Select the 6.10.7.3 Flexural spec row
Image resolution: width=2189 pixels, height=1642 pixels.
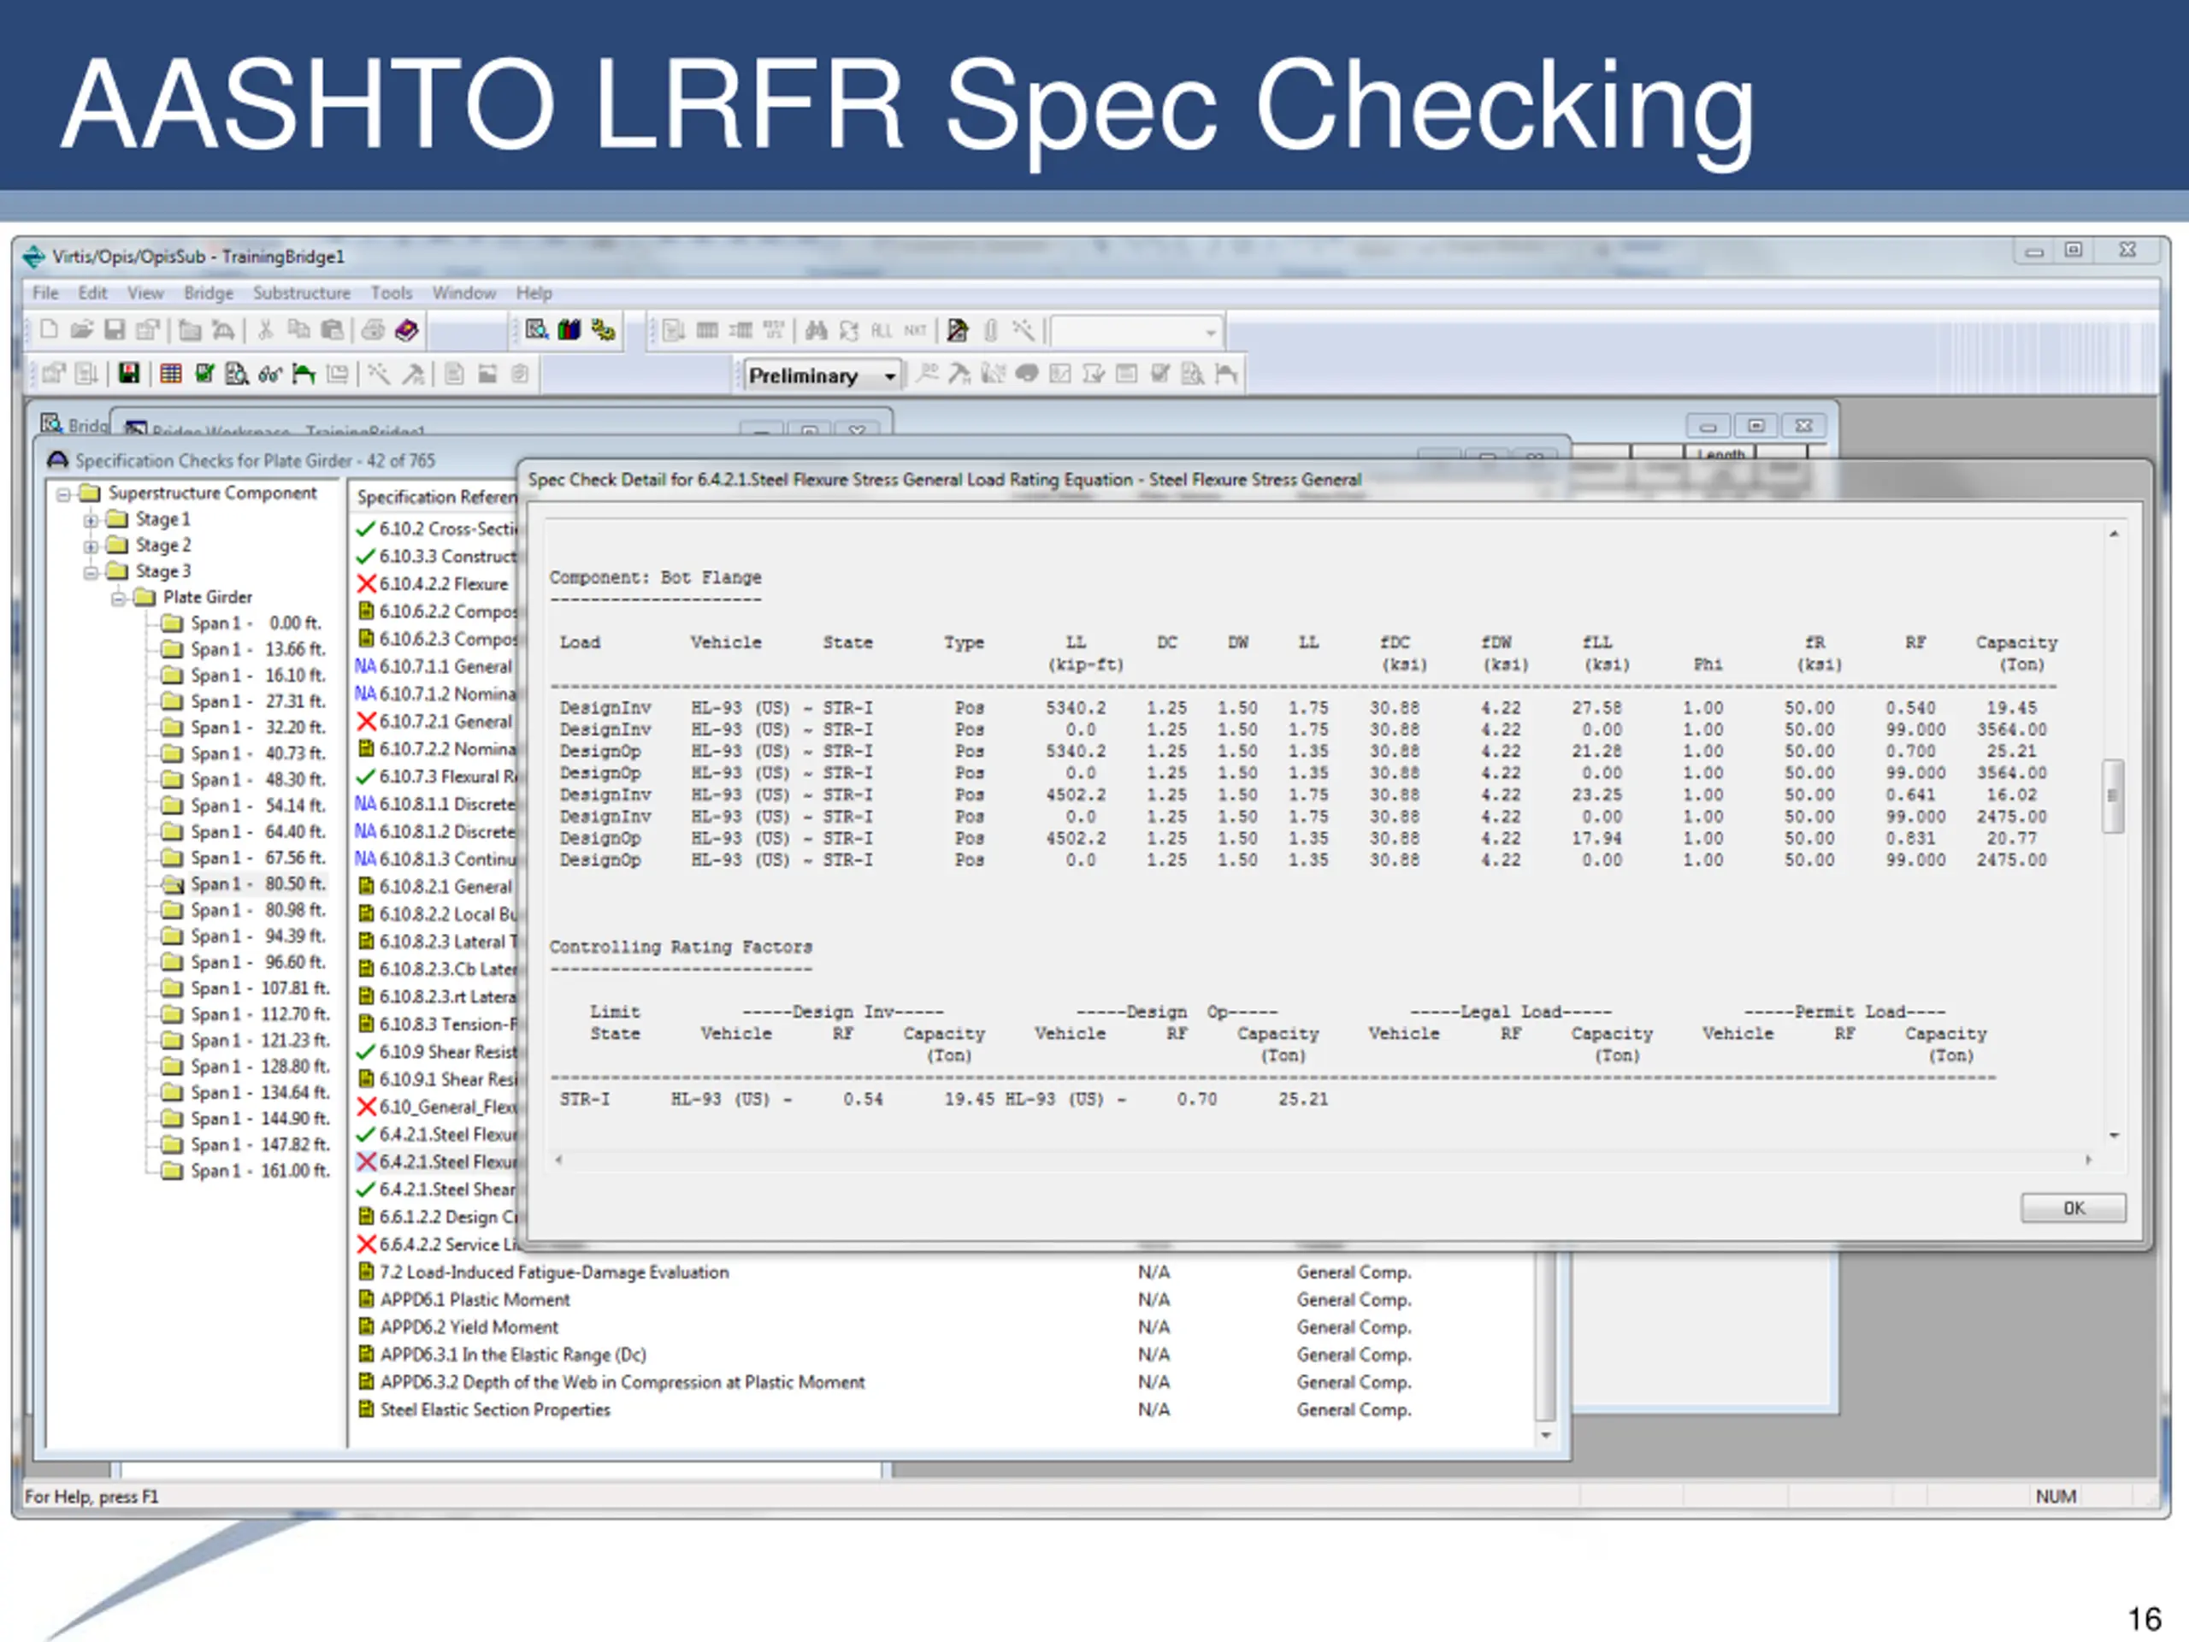436,777
